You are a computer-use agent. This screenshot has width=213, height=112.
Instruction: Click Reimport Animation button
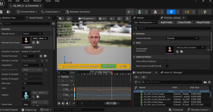click(78, 12)
